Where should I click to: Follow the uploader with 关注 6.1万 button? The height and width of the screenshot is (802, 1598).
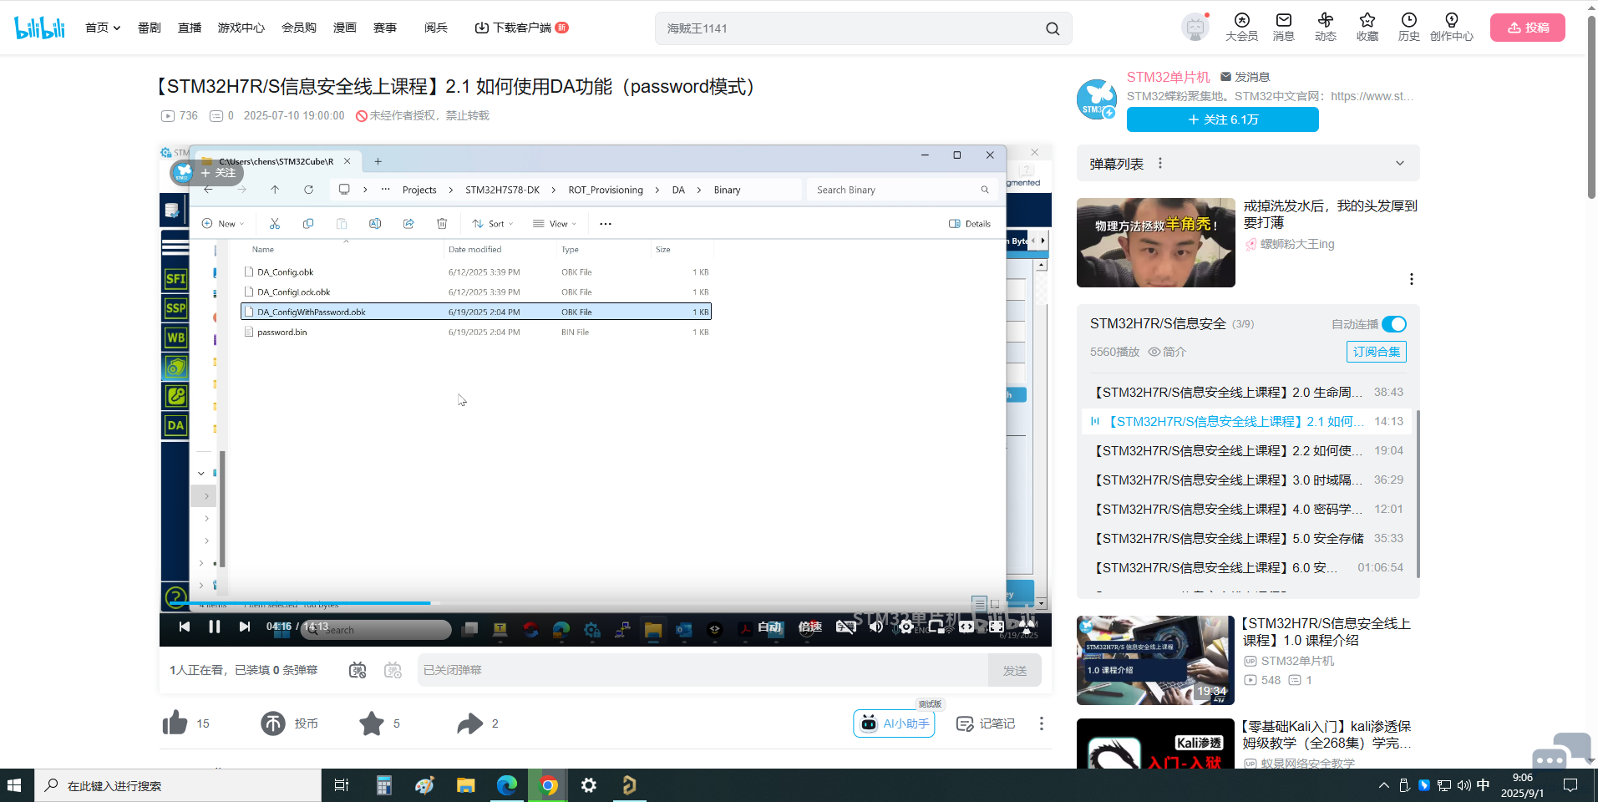(x=1223, y=119)
